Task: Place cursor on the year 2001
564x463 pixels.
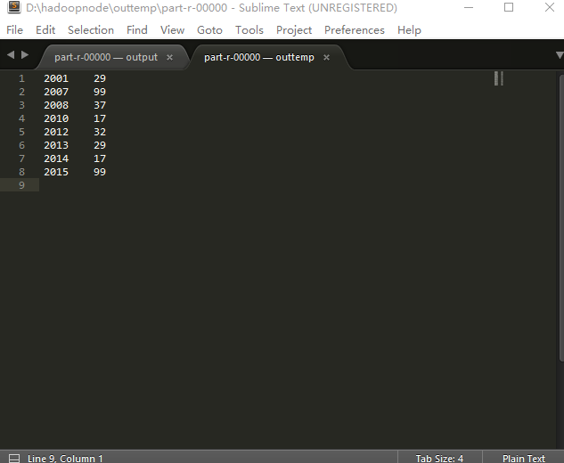Action: tap(56, 78)
